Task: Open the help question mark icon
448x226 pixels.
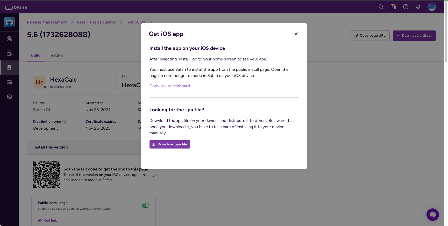Action: pos(406,7)
